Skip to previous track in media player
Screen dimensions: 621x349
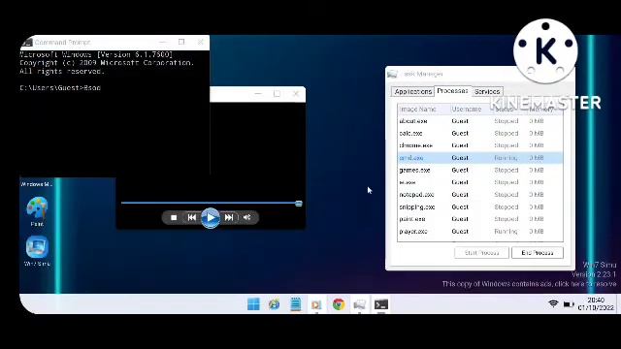pos(192,217)
